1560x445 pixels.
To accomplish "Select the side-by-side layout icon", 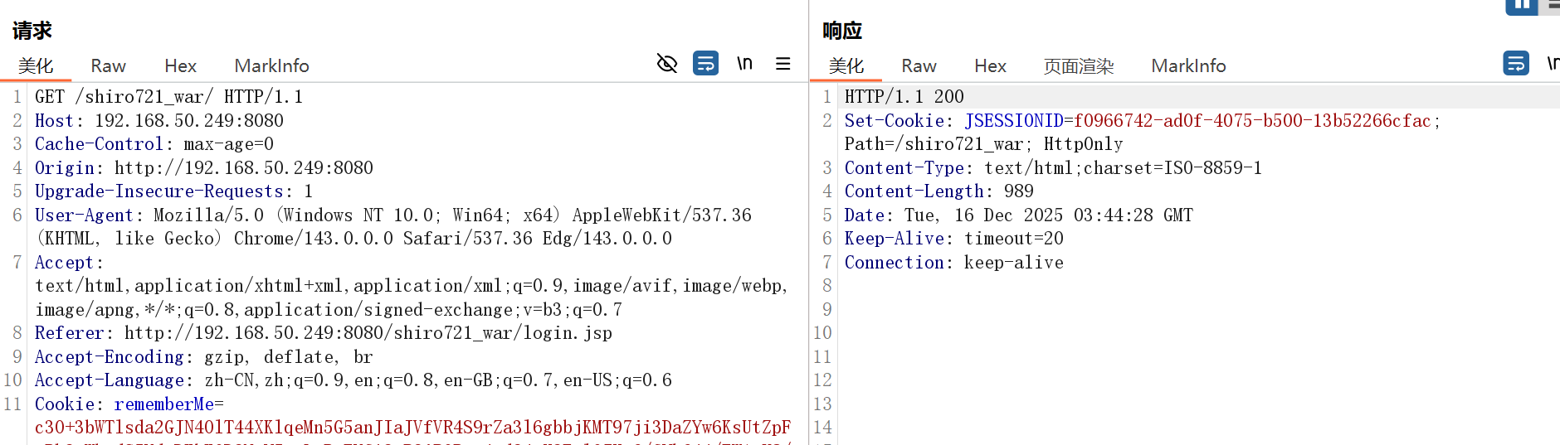I will (x=1521, y=7).
